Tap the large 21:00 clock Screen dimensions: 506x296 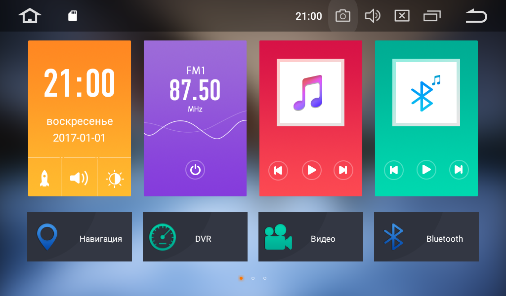80,83
